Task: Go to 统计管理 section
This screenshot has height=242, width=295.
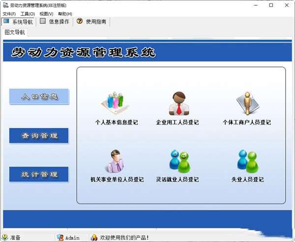Action: click(x=39, y=174)
